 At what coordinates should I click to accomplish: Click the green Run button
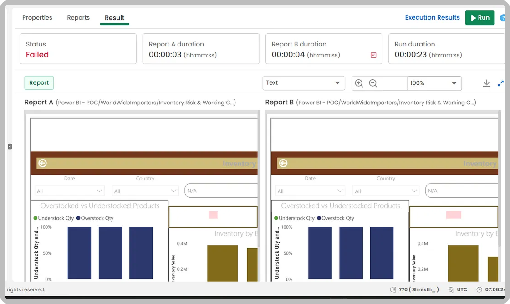coord(480,18)
